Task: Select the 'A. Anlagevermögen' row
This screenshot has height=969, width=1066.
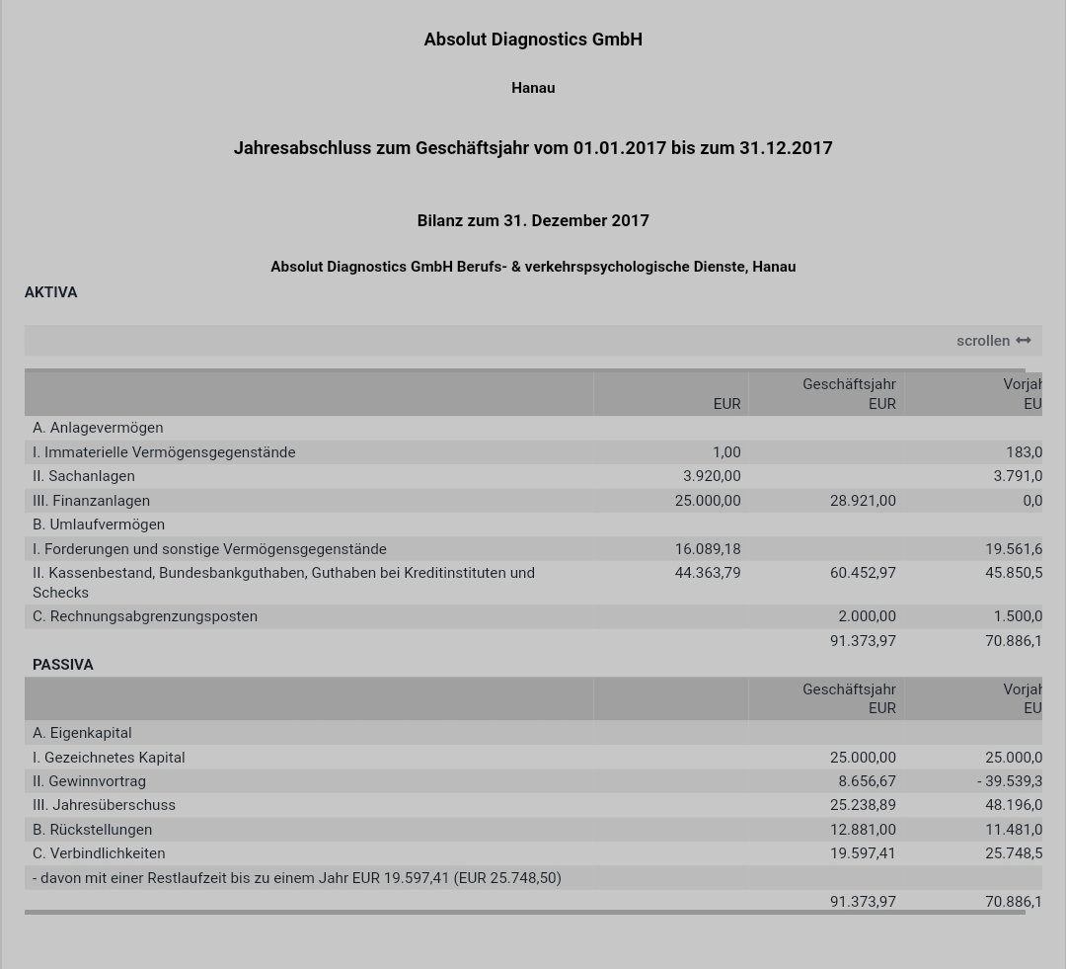Action: 533,428
